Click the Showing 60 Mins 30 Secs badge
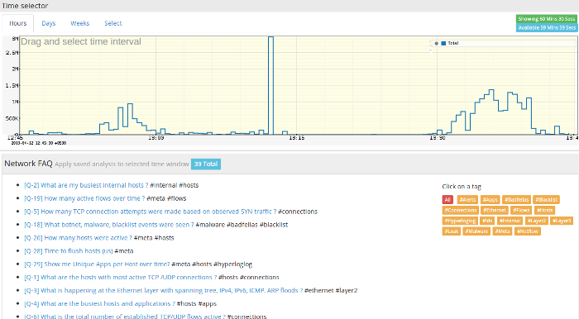Screen dimensions: 579x319 547,19
